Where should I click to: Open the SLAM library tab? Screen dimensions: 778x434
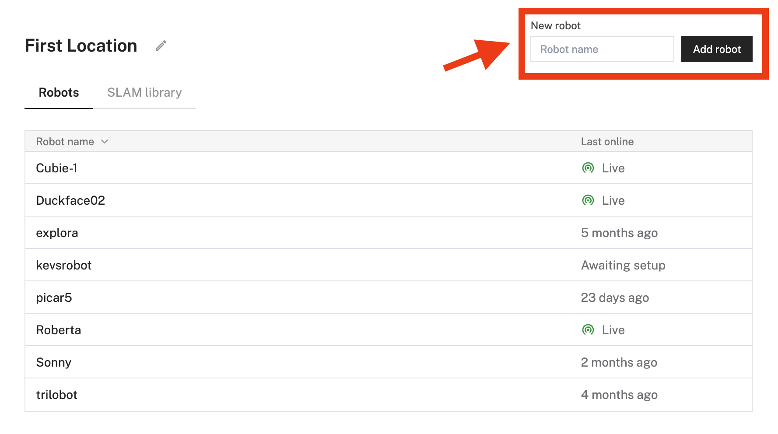pos(144,93)
